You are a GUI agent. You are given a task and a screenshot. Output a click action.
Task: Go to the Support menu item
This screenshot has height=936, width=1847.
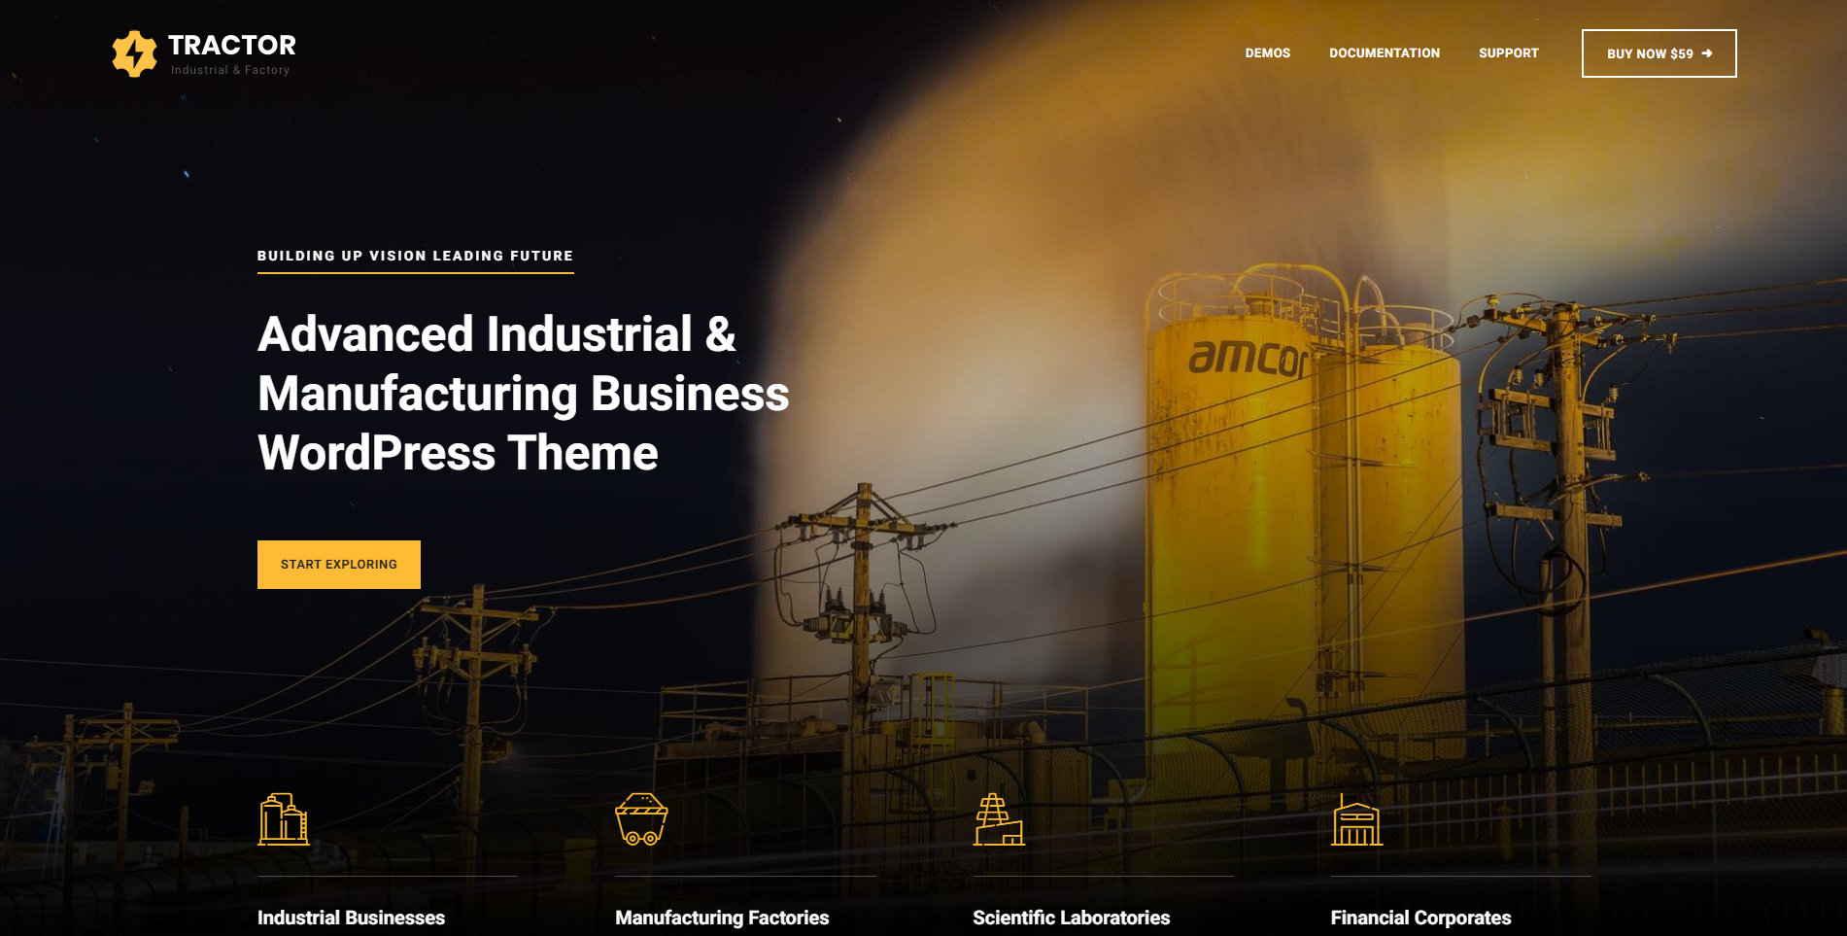1509,53
